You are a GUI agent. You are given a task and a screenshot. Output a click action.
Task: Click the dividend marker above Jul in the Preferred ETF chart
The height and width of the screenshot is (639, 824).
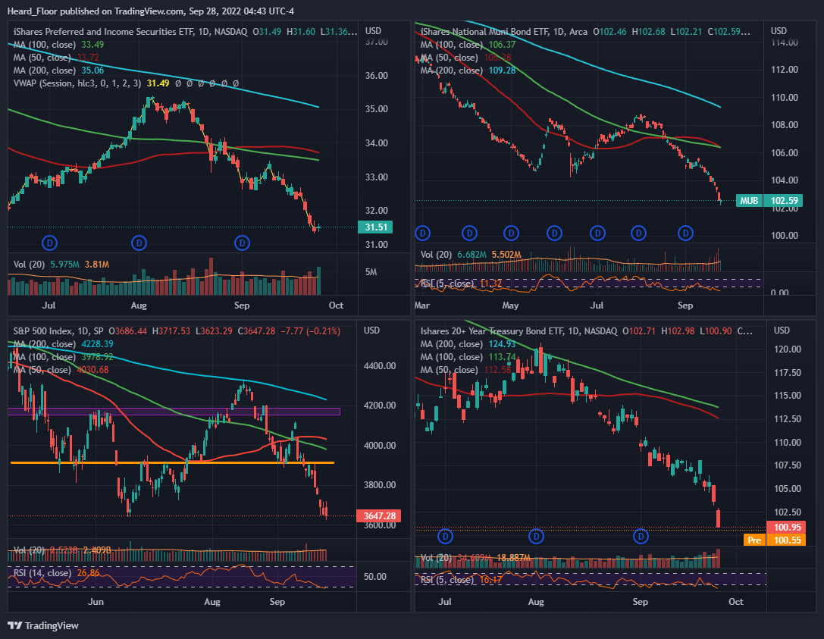49,243
